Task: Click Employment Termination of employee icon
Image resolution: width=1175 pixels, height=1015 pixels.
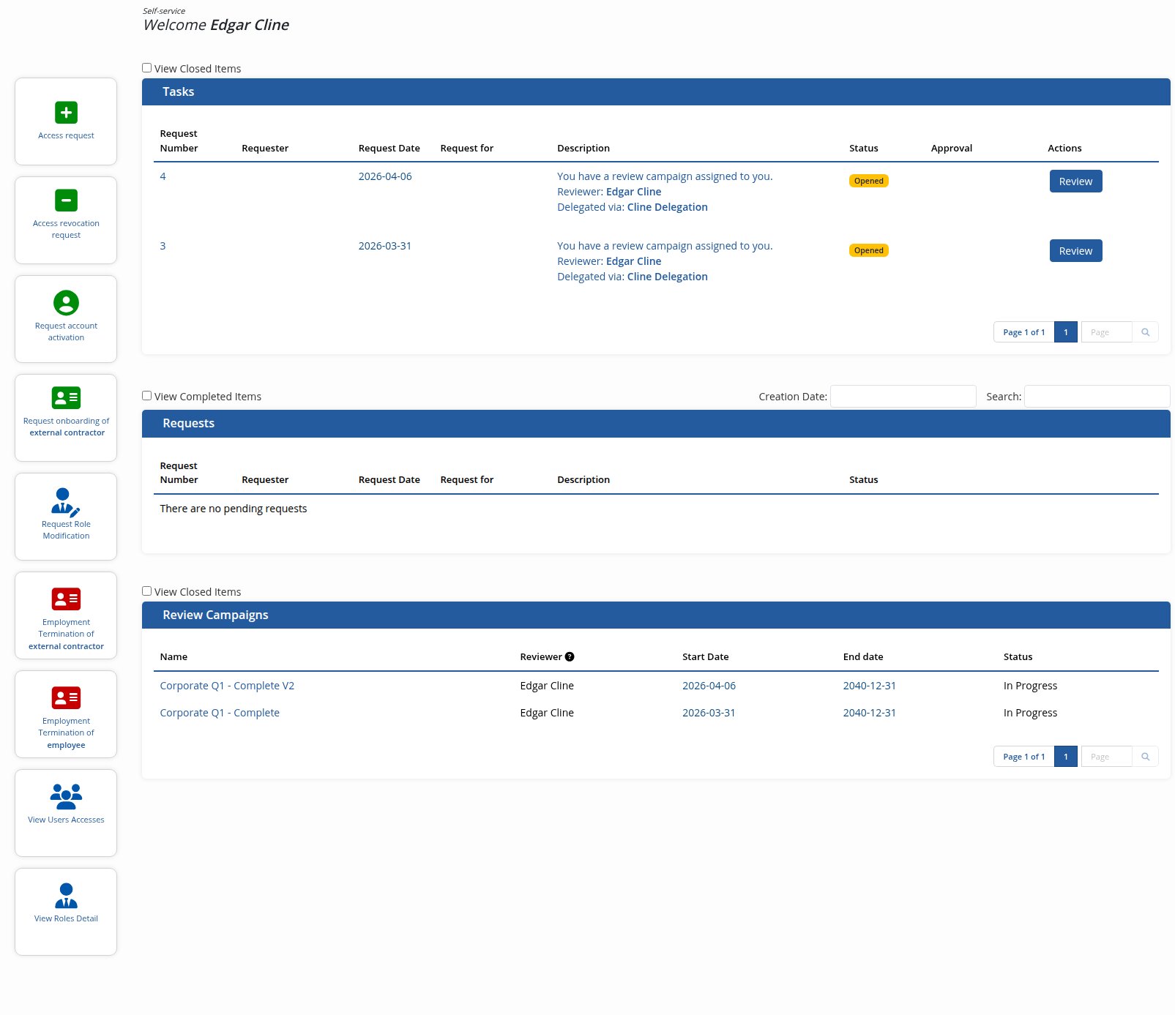Action: point(66,698)
